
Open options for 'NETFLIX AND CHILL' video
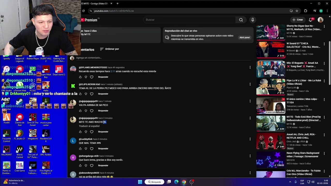pos(324,135)
